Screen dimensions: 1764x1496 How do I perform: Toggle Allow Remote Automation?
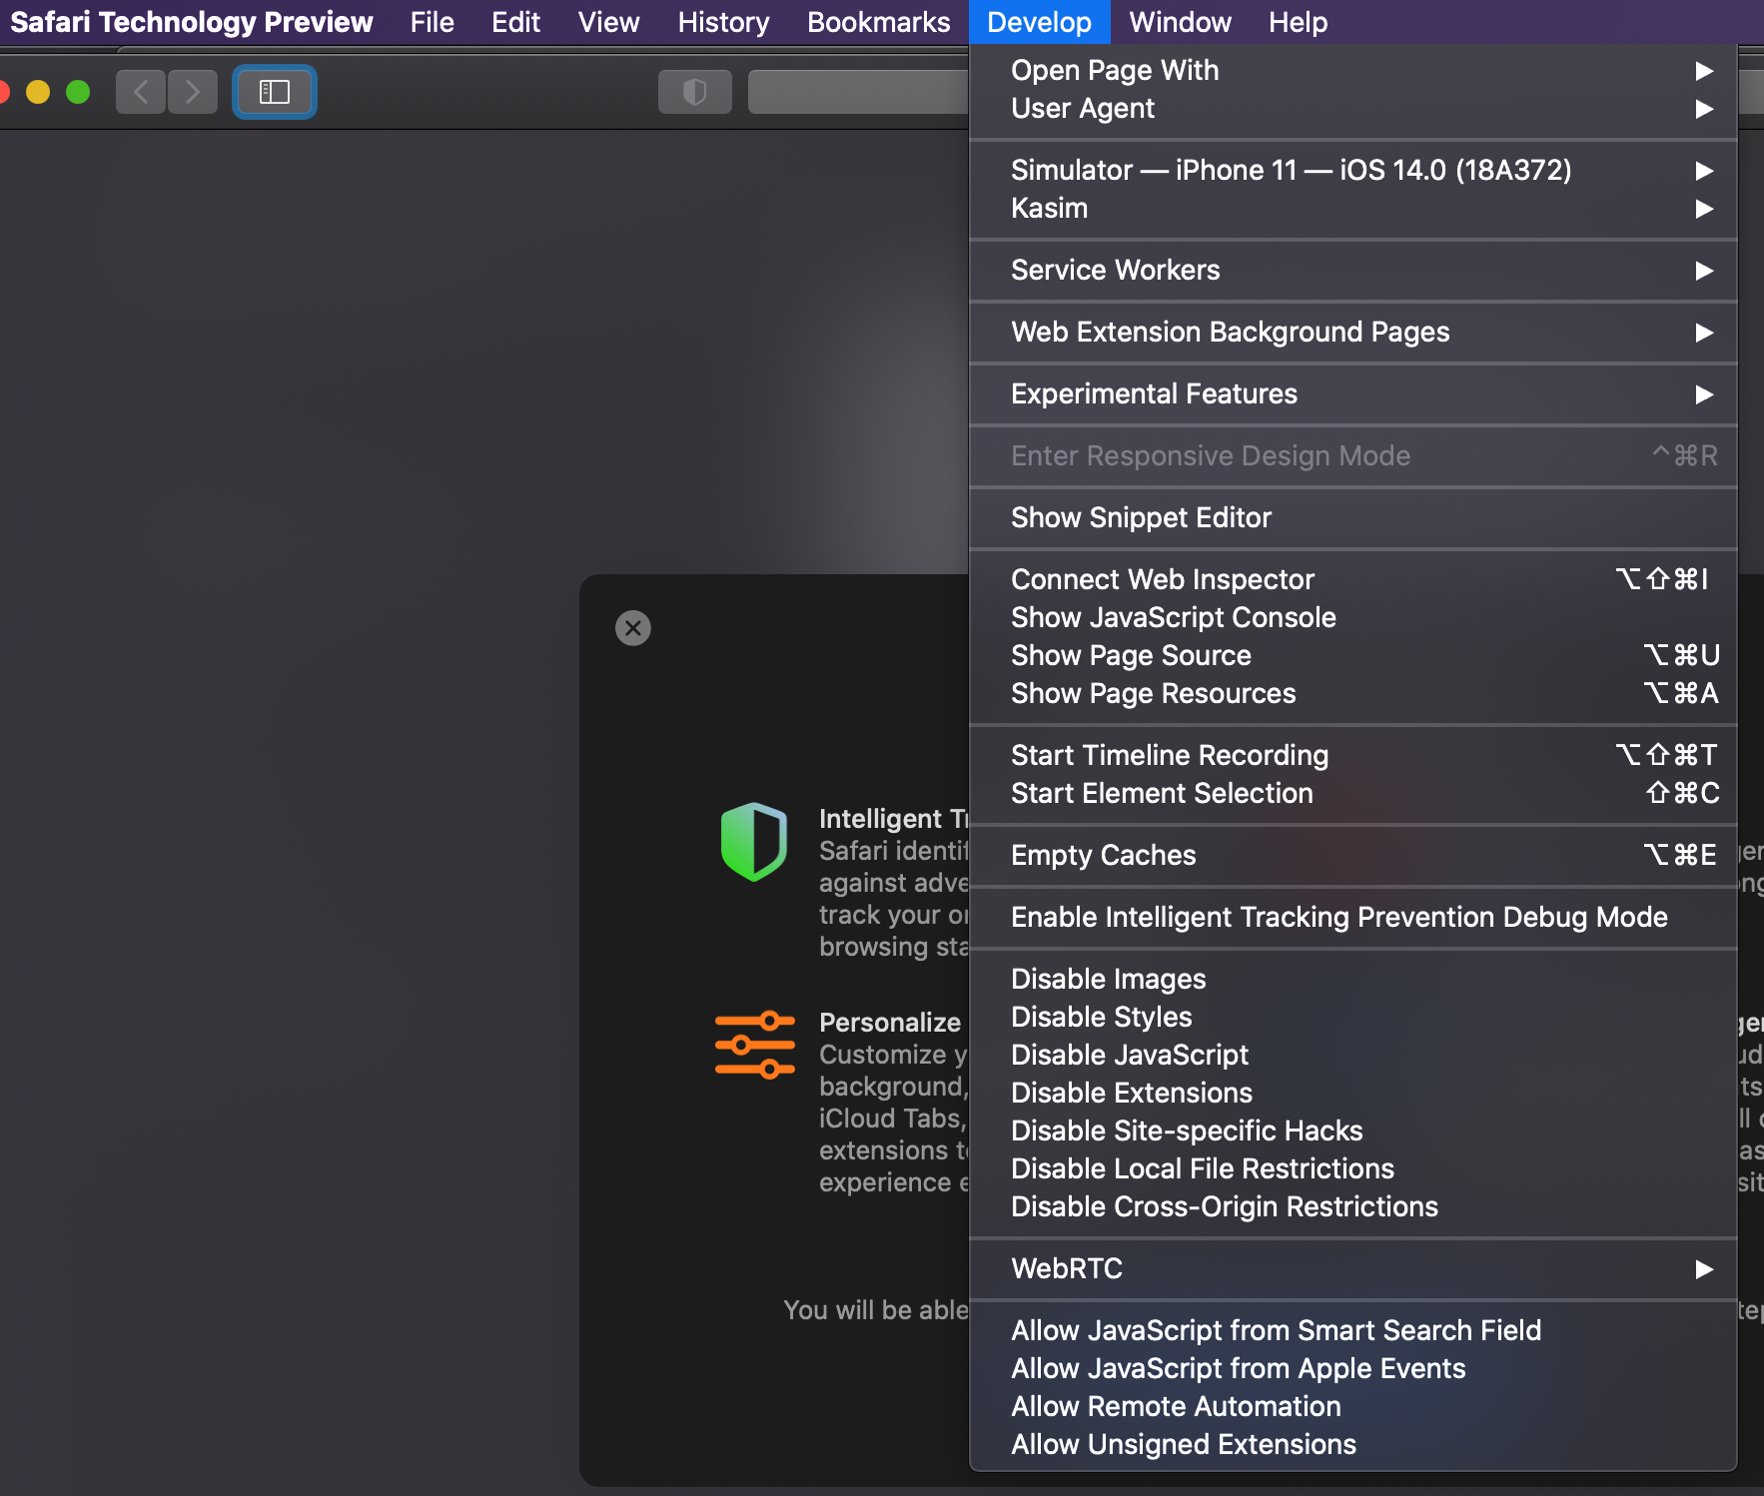tap(1353, 1406)
